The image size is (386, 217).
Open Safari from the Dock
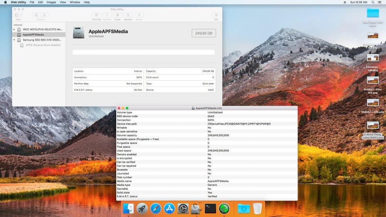tap(156, 209)
